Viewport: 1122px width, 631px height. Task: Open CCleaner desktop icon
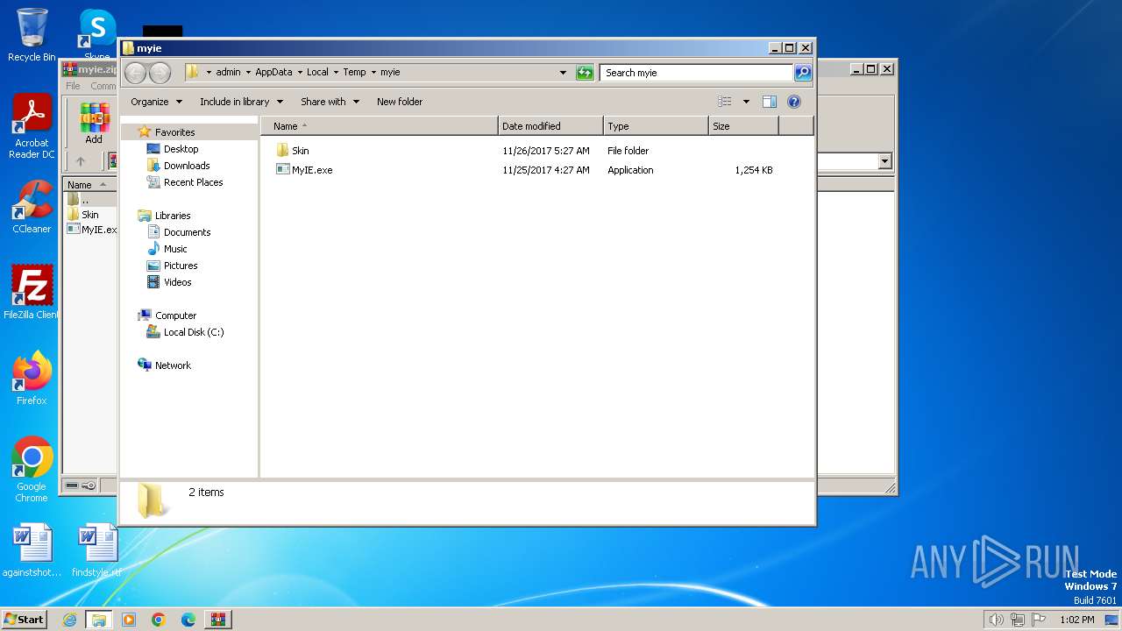click(32, 207)
